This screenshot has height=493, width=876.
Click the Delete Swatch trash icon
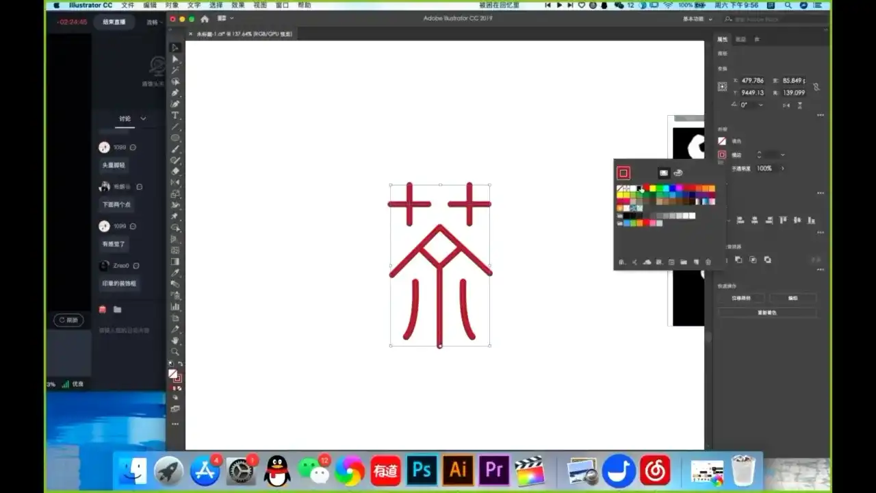coord(708,262)
